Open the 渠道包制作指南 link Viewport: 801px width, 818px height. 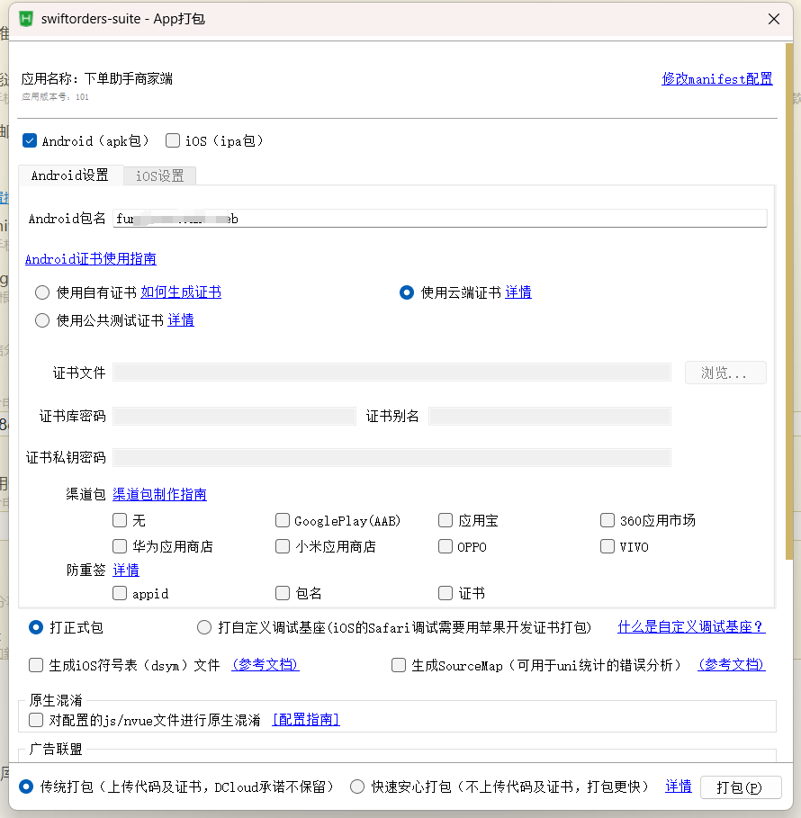tap(159, 494)
